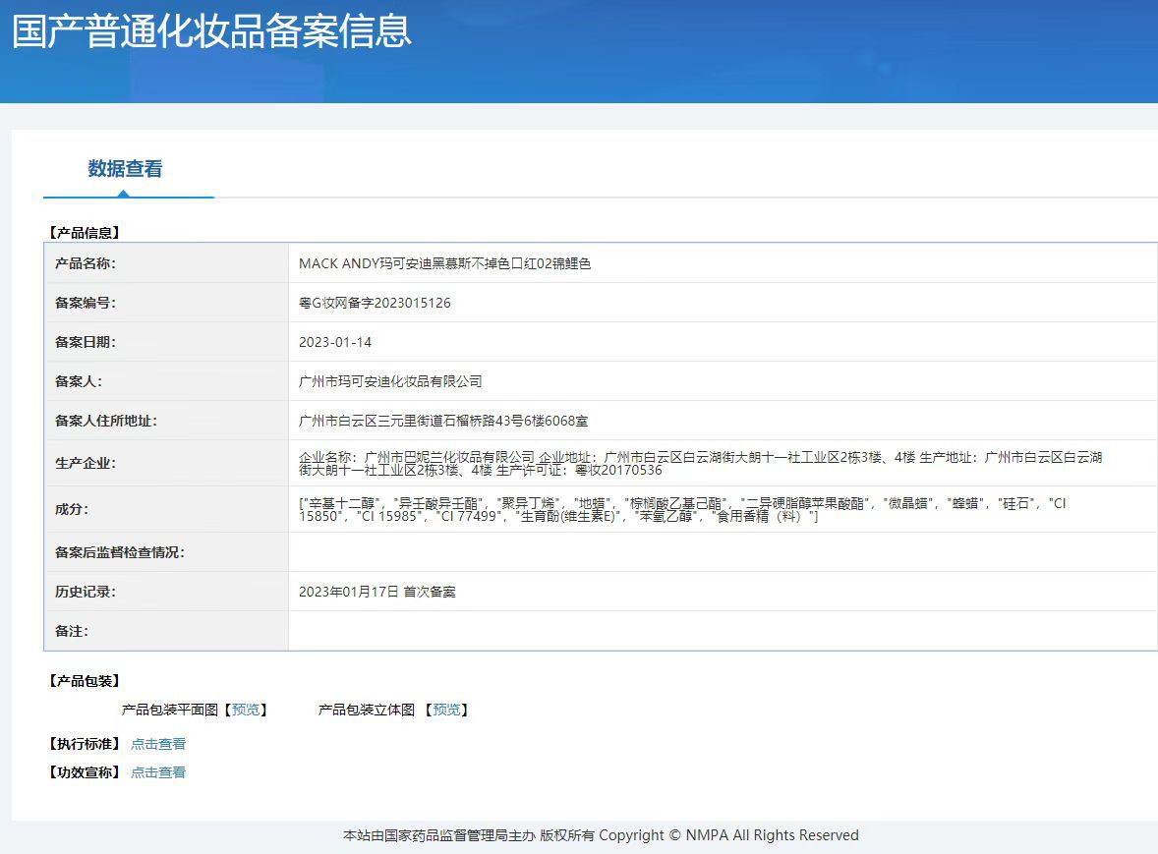Click filing number 粤G妆网备字2023015126

click(x=374, y=303)
